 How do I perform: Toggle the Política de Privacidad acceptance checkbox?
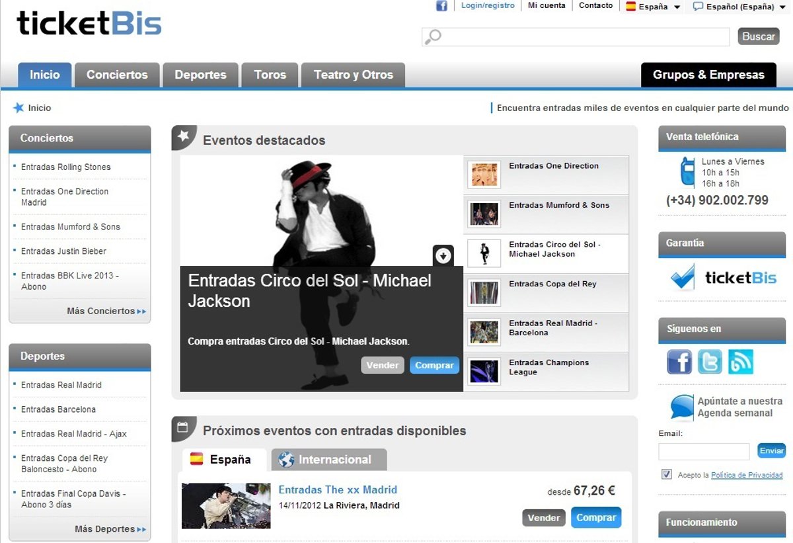pyautogui.click(x=666, y=474)
